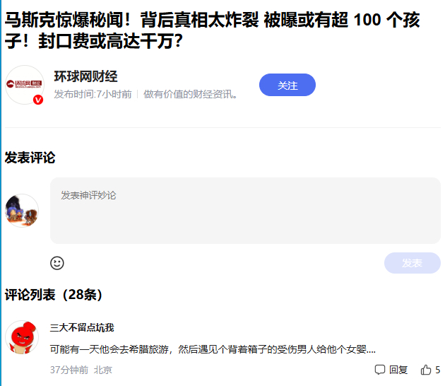Viewport: 445px width, 386px height.
Task: Click the 关注 follow button
Action: coord(287,85)
